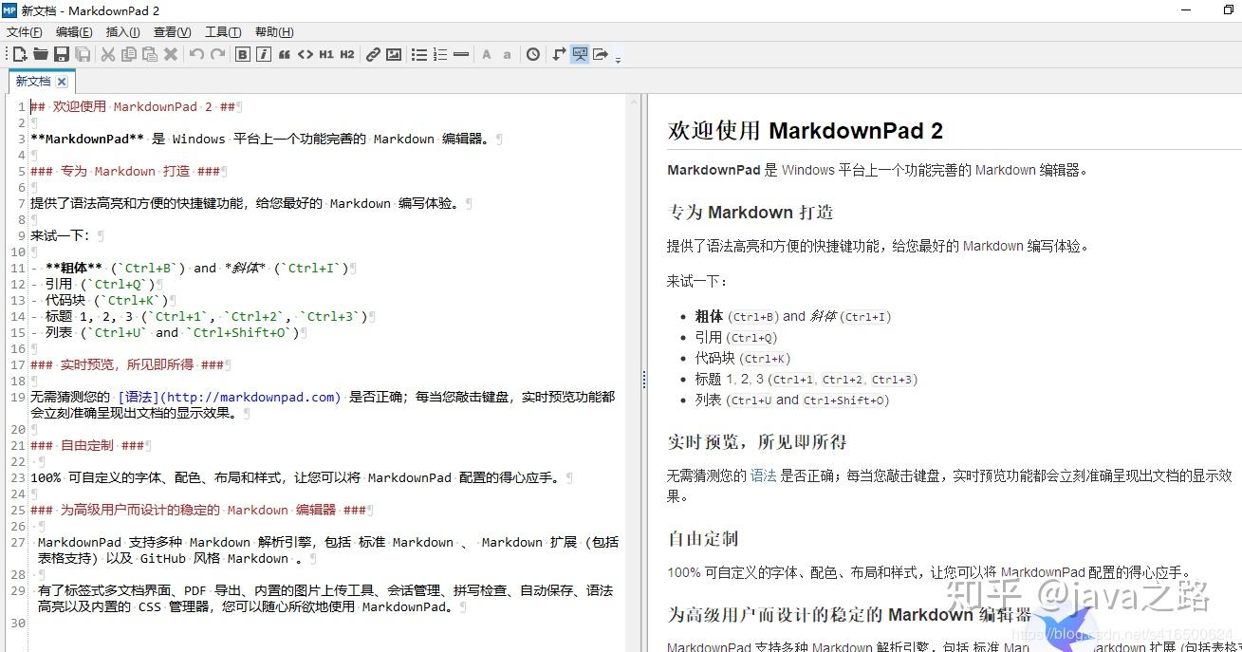The image size is (1242, 652).
Task: Open the 插入(I) menu
Action: (122, 31)
